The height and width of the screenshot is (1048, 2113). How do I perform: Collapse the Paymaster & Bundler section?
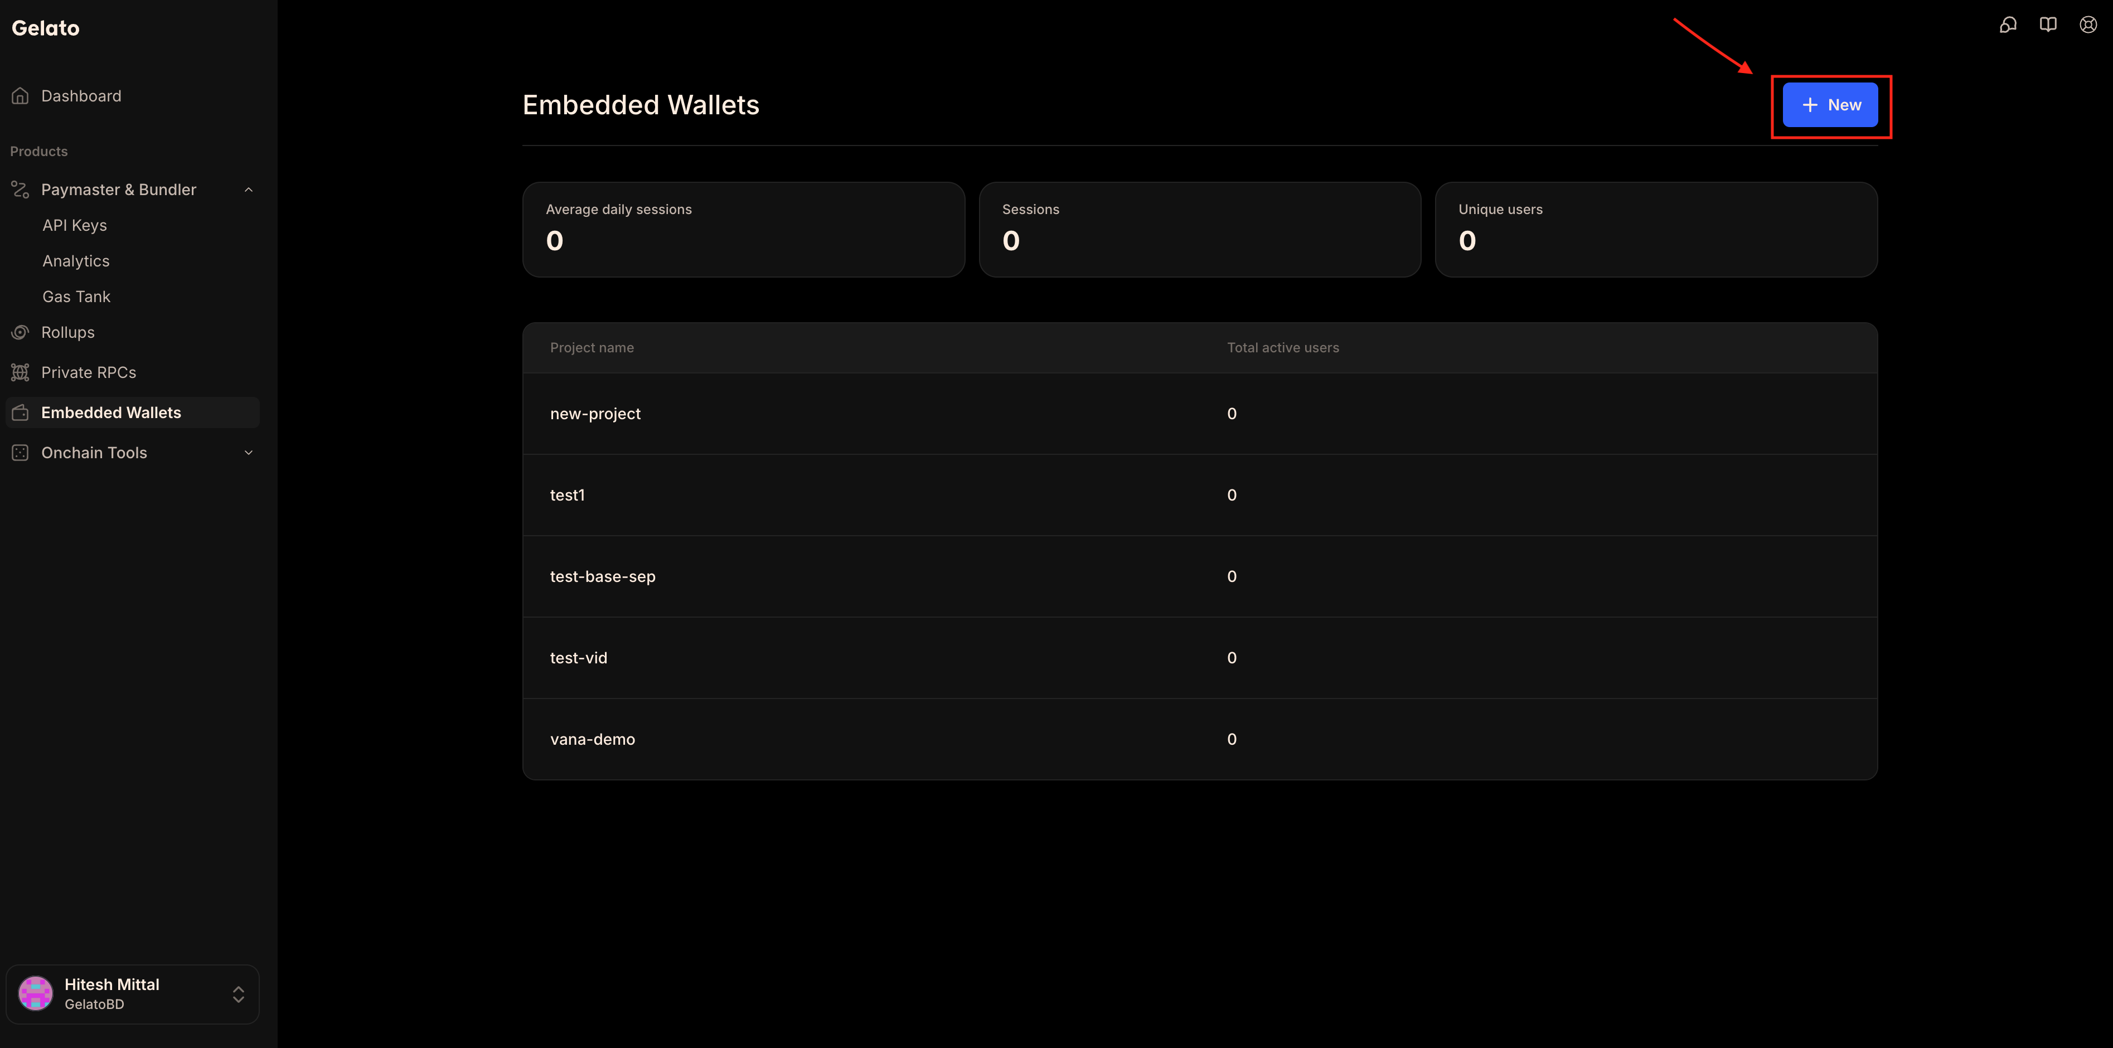249,190
